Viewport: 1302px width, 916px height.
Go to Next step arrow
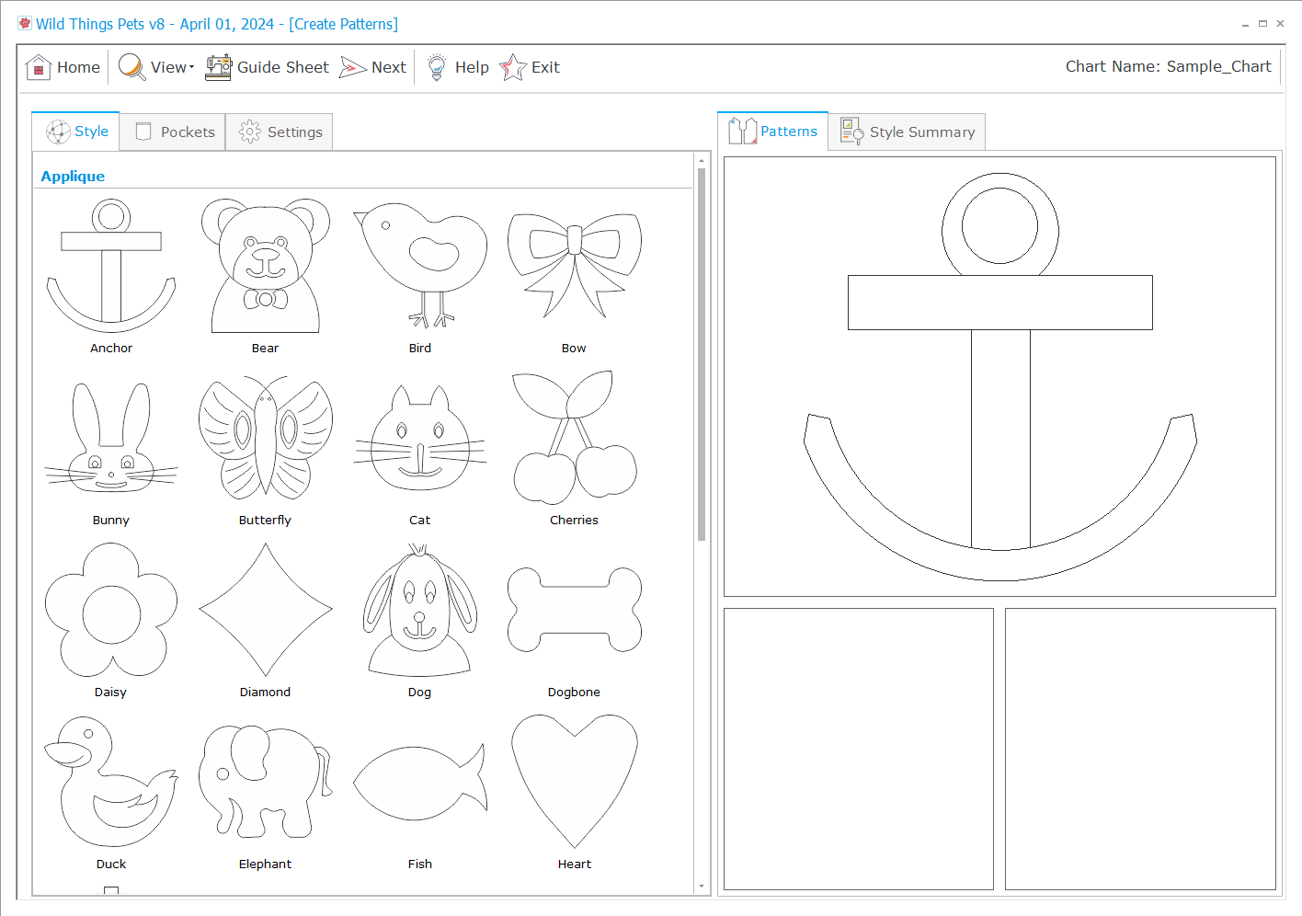pyautogui.click(x=353, y=67)
